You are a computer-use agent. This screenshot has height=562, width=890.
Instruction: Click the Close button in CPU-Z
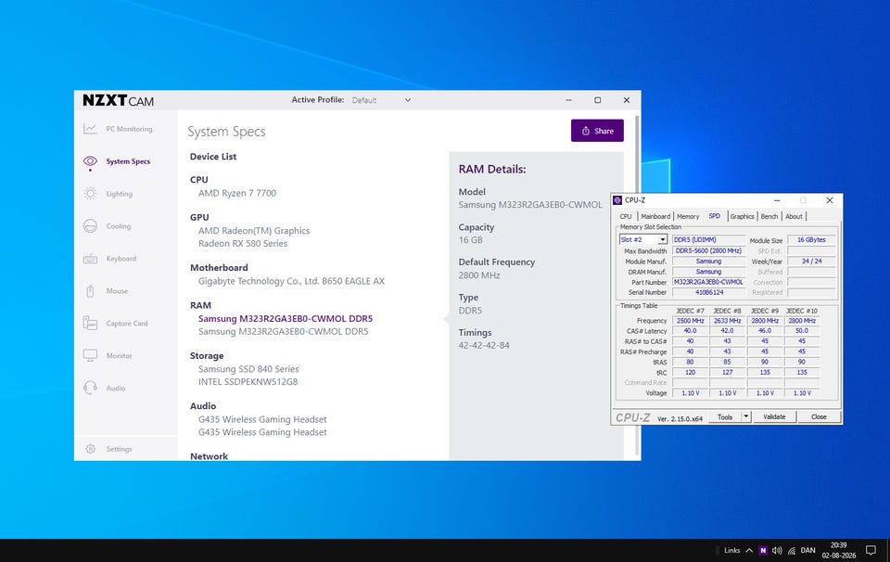click(x=819, y=416)
